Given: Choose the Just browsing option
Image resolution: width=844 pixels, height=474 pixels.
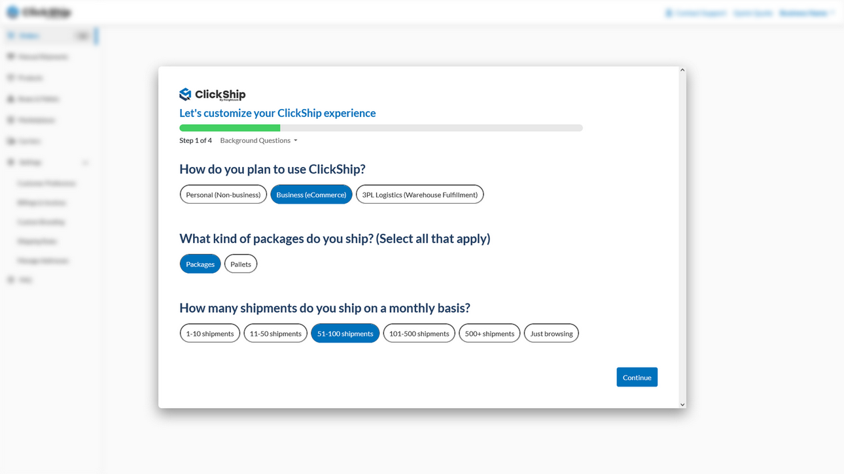Looking at the screenshot, I should click(552, 333).
